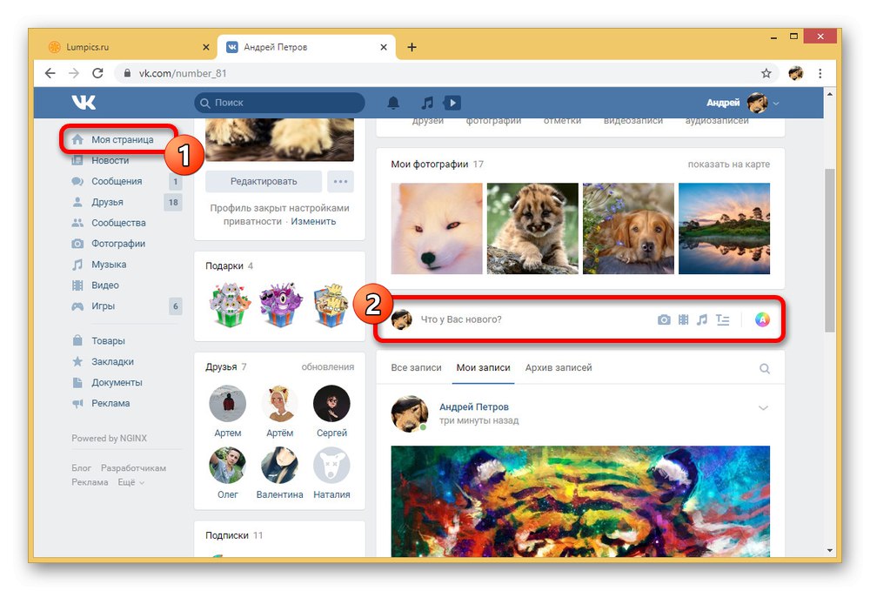Open friends обновления link

coord(327,366)
